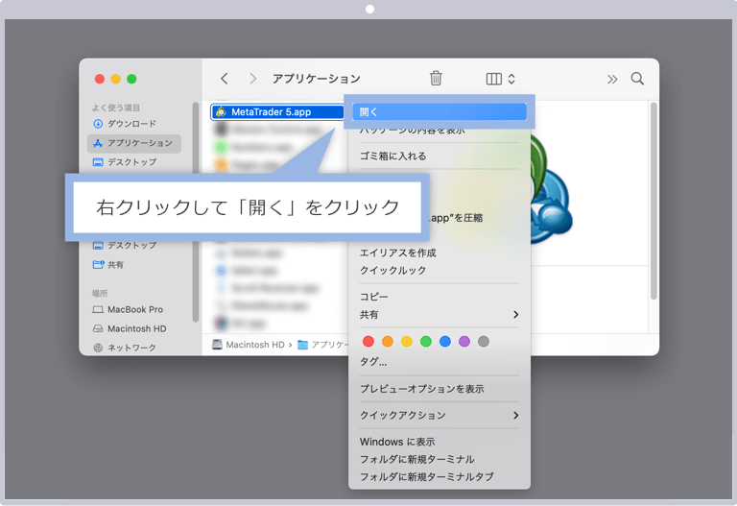
Task: Choose フォルダに新規ターミナル menu entry
Action: point(416,459)
